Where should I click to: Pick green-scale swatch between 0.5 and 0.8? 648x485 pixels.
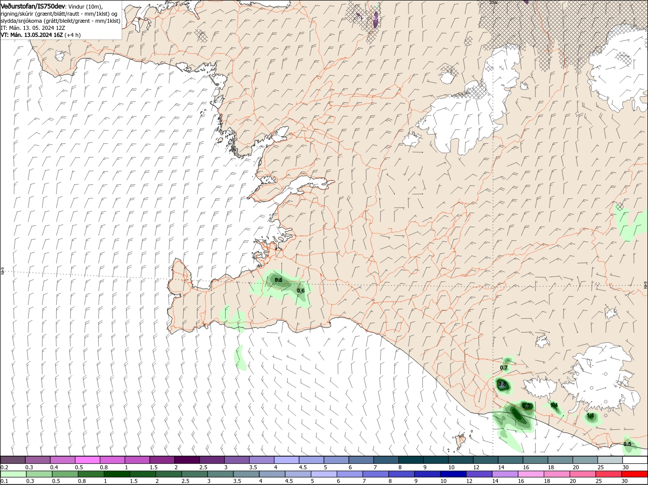65,474
